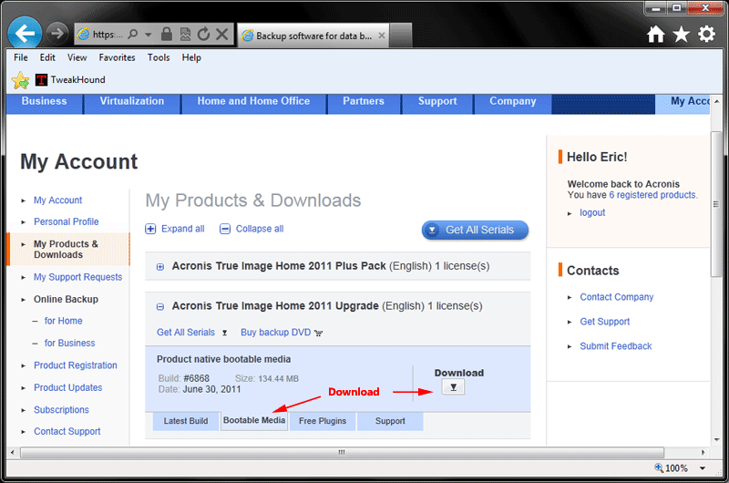Open the 100% zoom level dropdown
Image resolution: width=729 pixels, height=483 pixels.
pyautogui.click(x=703, y=468)
